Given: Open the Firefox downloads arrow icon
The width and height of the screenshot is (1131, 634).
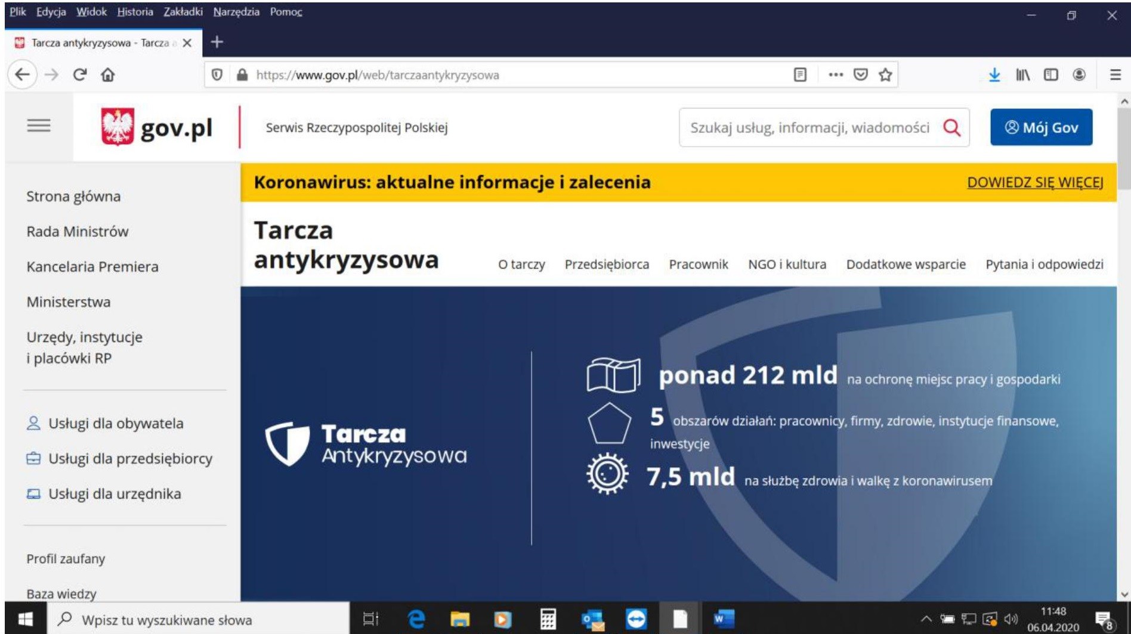Looking at the screenshot, I should click(994, 74).
